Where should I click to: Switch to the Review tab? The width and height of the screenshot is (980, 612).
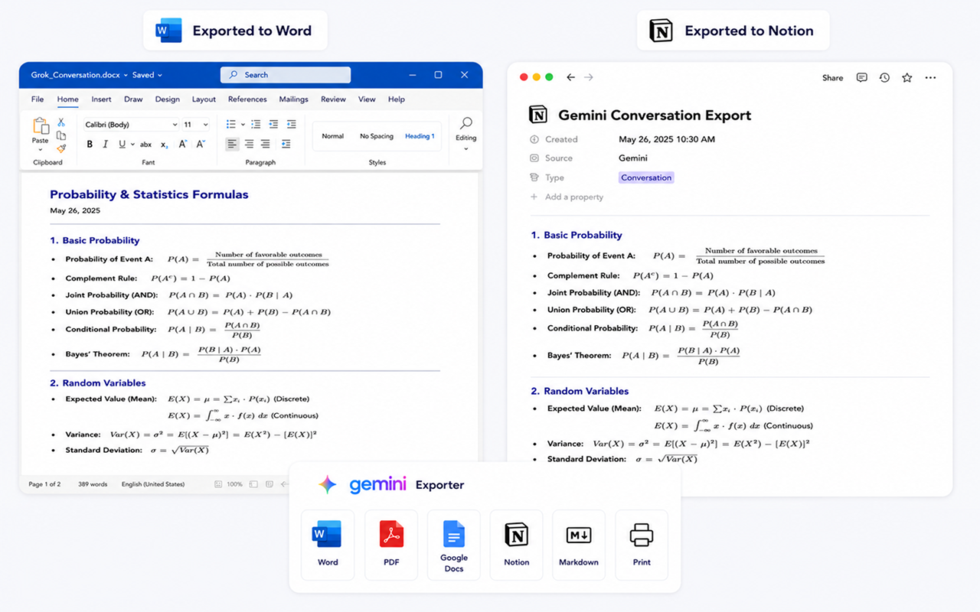(333, 99)
